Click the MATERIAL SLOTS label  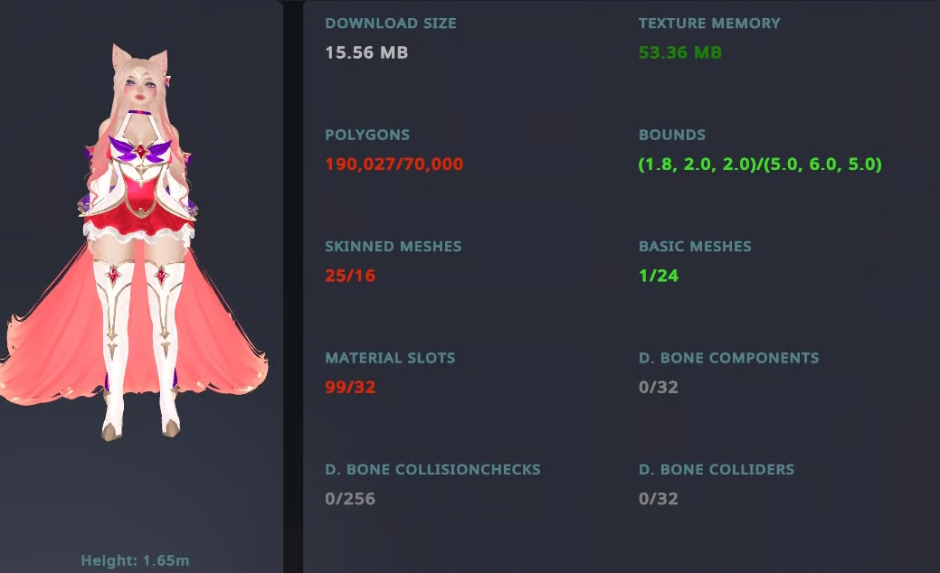click(x=390, y=358)
